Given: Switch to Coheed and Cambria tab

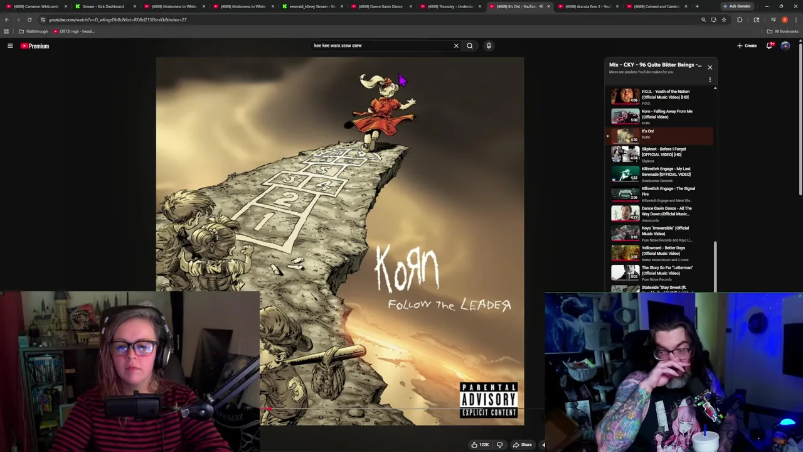Looking at the screenshot, I should [656, 6].
